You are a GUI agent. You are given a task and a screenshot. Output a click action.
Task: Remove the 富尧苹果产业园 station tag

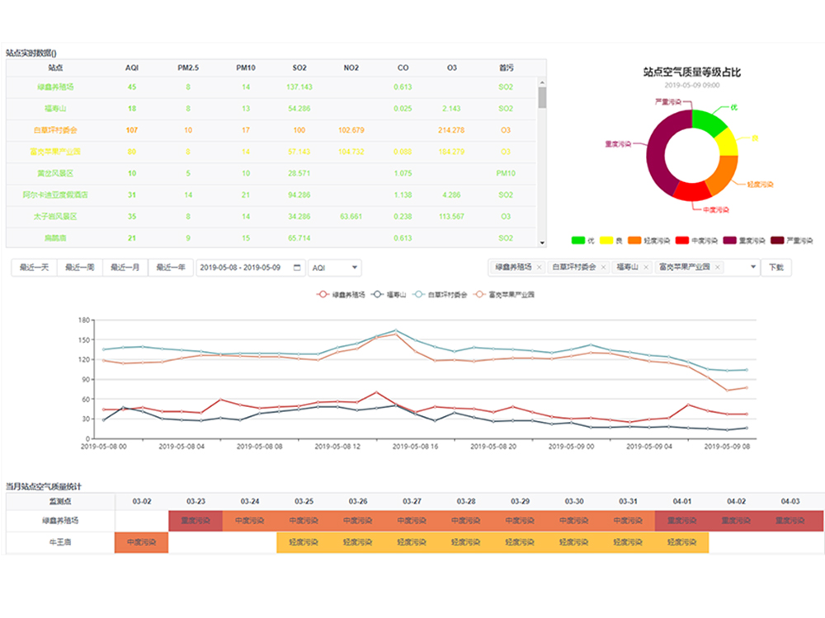point(717,268)
